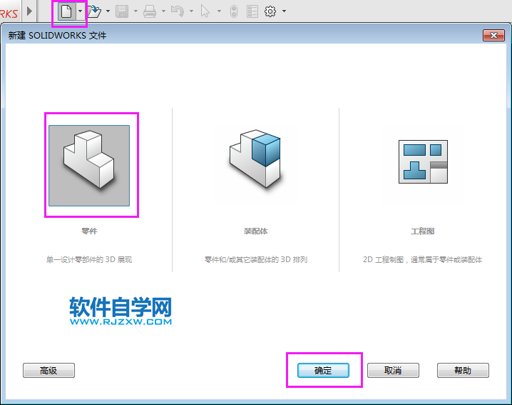
Task: Click the 装配体 label text
Action: tap(256, 231)
